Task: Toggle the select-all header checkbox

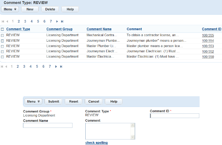Action: point(2,29)
